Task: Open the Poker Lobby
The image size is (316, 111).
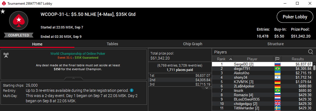Action: 295,17
